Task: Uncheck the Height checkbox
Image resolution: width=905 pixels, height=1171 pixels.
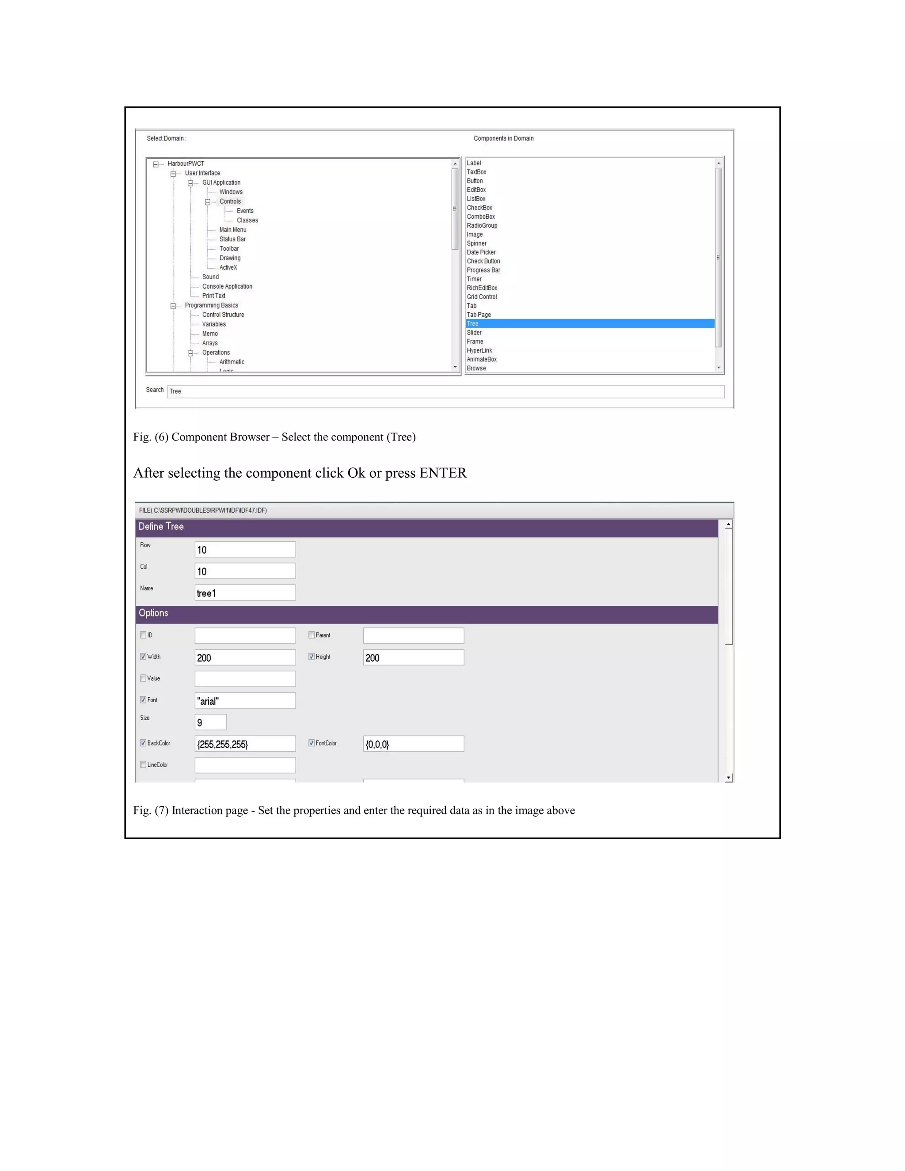Action: pyautogui.click(x=312, y=656)
